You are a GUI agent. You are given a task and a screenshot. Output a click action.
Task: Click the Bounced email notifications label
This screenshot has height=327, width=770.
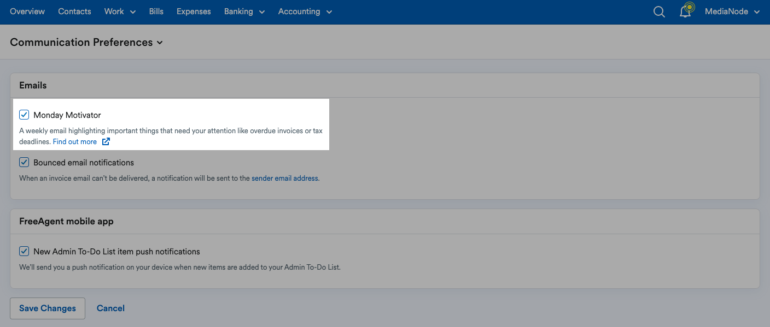point(84,162)
